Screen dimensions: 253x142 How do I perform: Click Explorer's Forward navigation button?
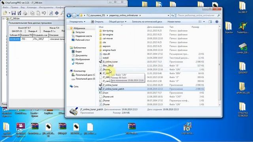tap(74, 15)
